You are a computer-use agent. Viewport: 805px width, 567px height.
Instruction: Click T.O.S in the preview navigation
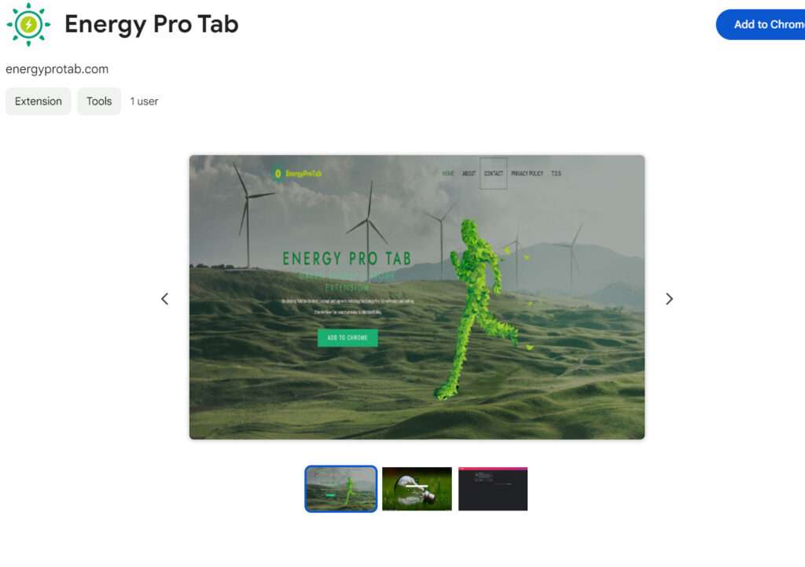click(556, 174)
